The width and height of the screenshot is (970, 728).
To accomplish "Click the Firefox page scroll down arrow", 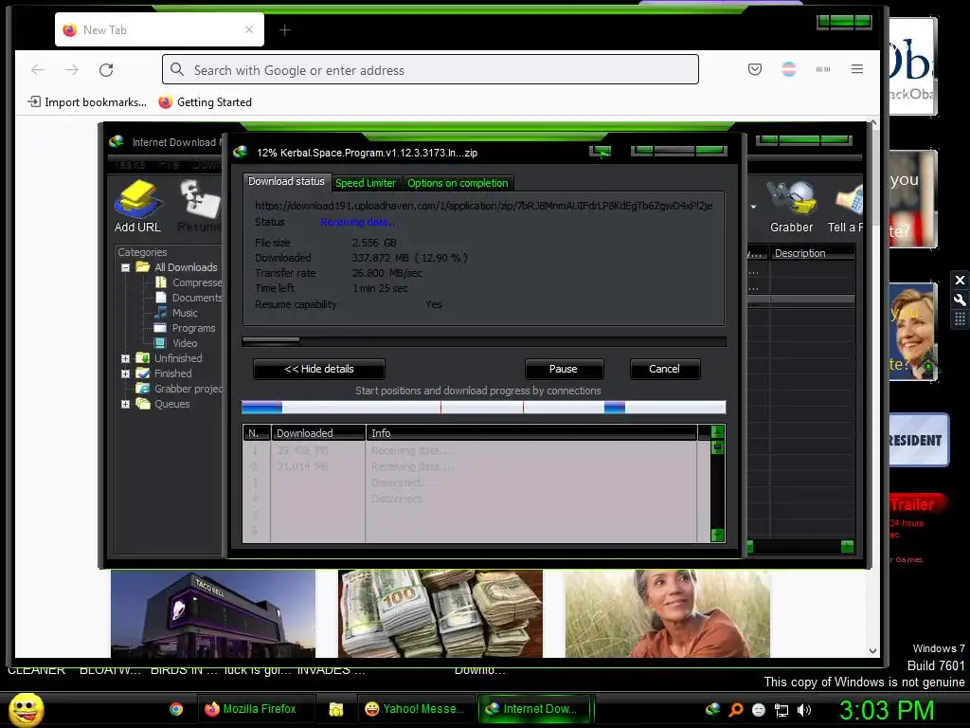I will [872, 650].
